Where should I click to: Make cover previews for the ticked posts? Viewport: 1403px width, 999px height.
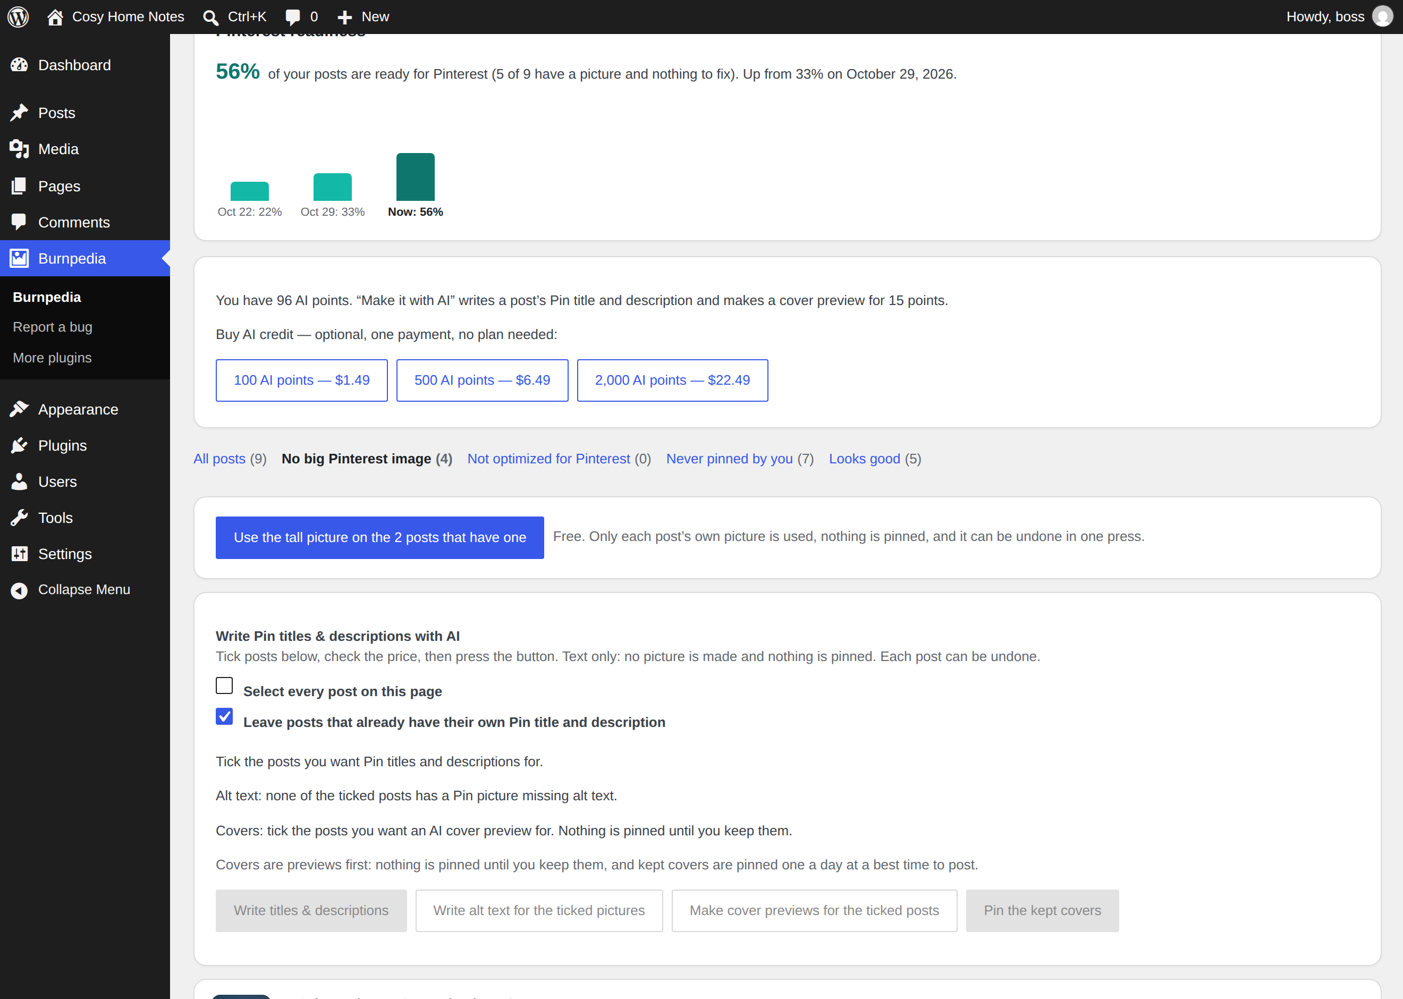(814, 910)
